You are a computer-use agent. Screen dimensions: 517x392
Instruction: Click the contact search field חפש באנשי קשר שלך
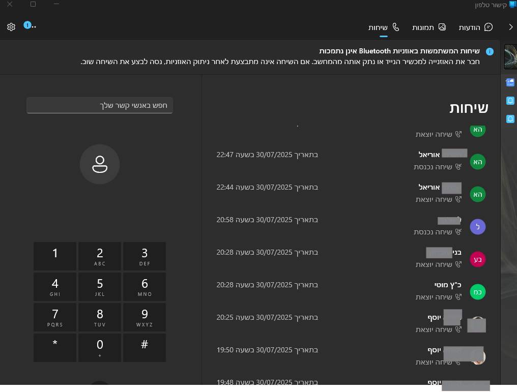tap(100, 105)
